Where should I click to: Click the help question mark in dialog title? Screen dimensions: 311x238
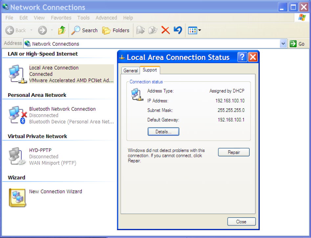point(242,57)
